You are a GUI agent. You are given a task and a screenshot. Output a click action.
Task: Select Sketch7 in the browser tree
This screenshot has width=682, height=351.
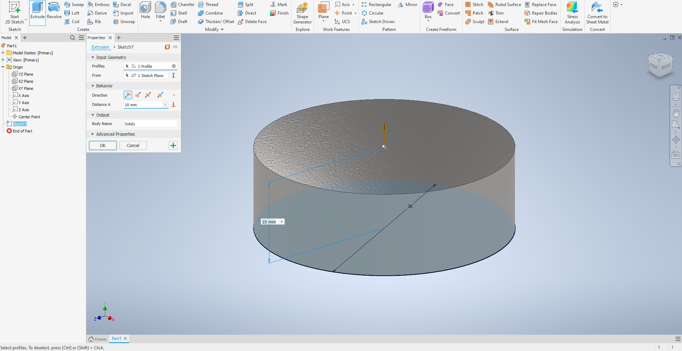click(x=20, y=124)
